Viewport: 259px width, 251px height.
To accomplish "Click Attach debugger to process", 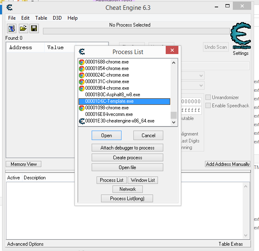I will coord(127,148).
